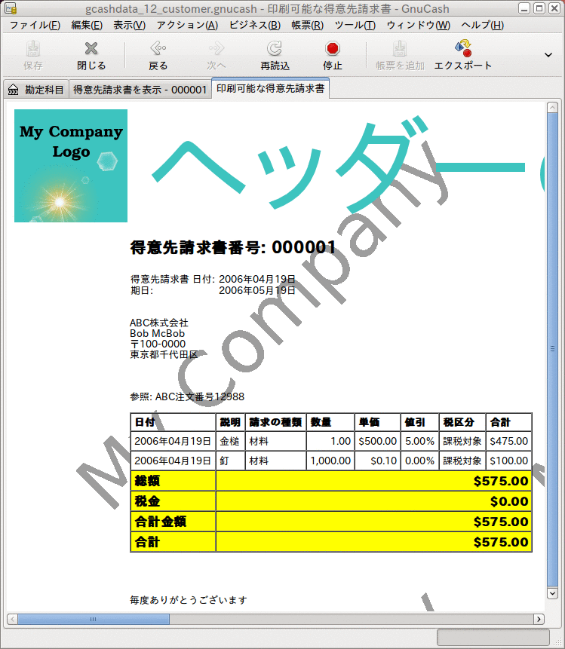Screen dimensions: 565x649
Task: Switch to the 得意先請求書を表示 - 000001 tab
Action: (140, 90)
